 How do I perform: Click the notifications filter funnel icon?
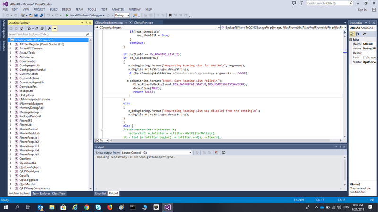point(301,3)
